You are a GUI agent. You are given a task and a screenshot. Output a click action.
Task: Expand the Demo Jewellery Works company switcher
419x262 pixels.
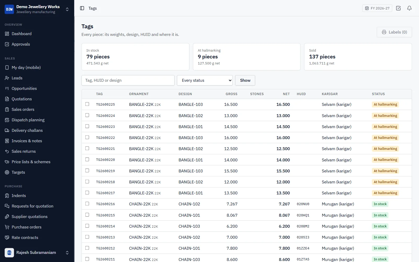[x=67, y=9]
